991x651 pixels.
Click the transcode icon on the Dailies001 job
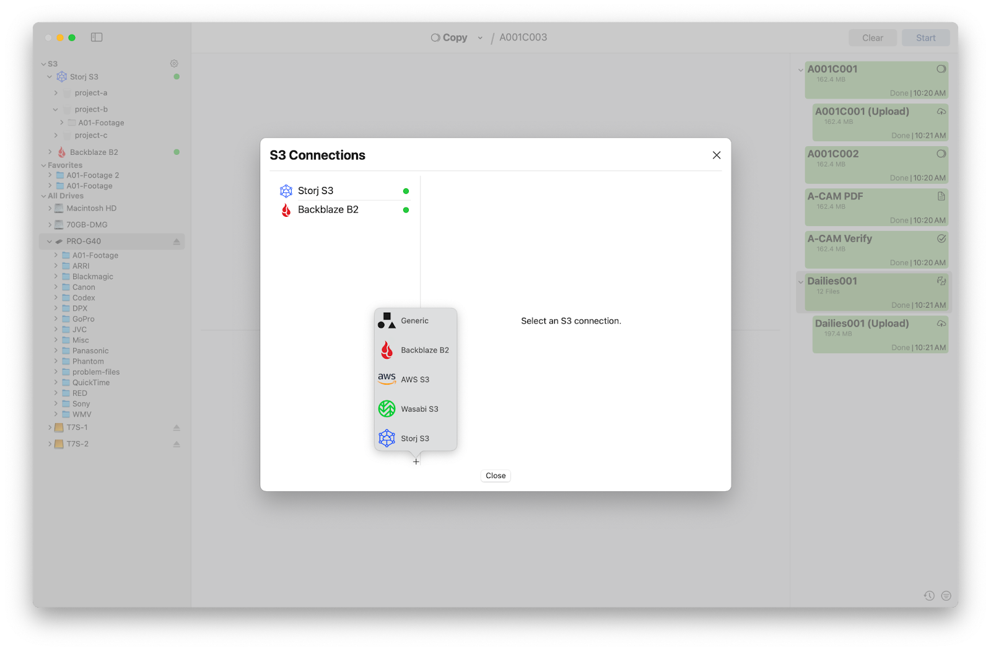click(941, 281)
